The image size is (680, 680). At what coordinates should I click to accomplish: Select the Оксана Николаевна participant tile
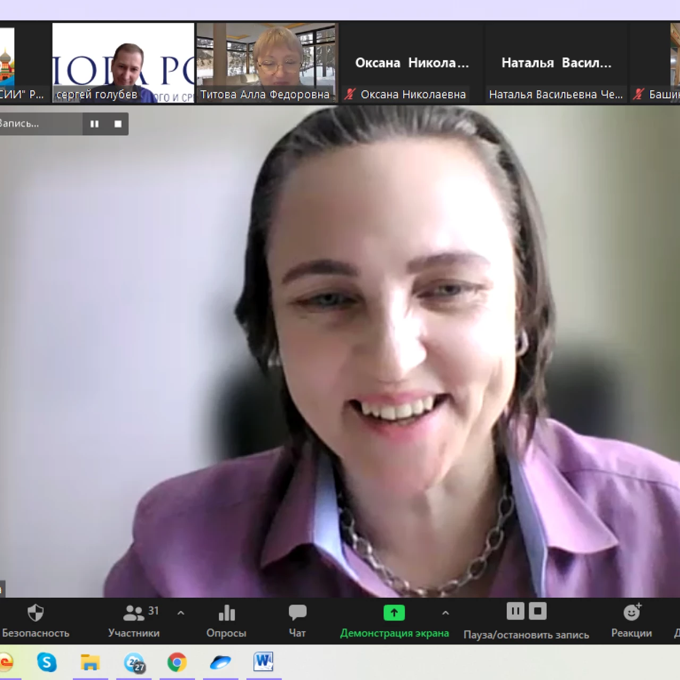click(x=412, y=63)
